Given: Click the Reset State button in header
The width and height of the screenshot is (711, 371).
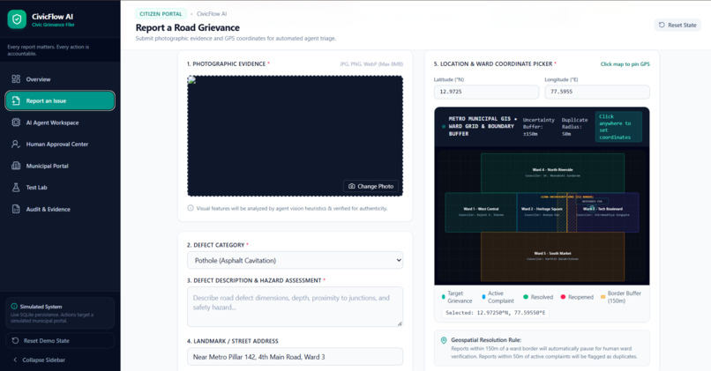Looking at the screenshot, I should click(677, 25).
